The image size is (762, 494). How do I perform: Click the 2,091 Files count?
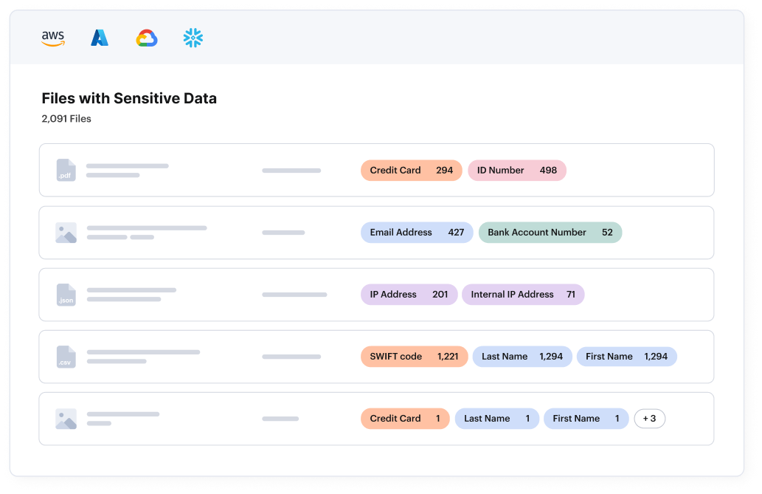point(66,118)
